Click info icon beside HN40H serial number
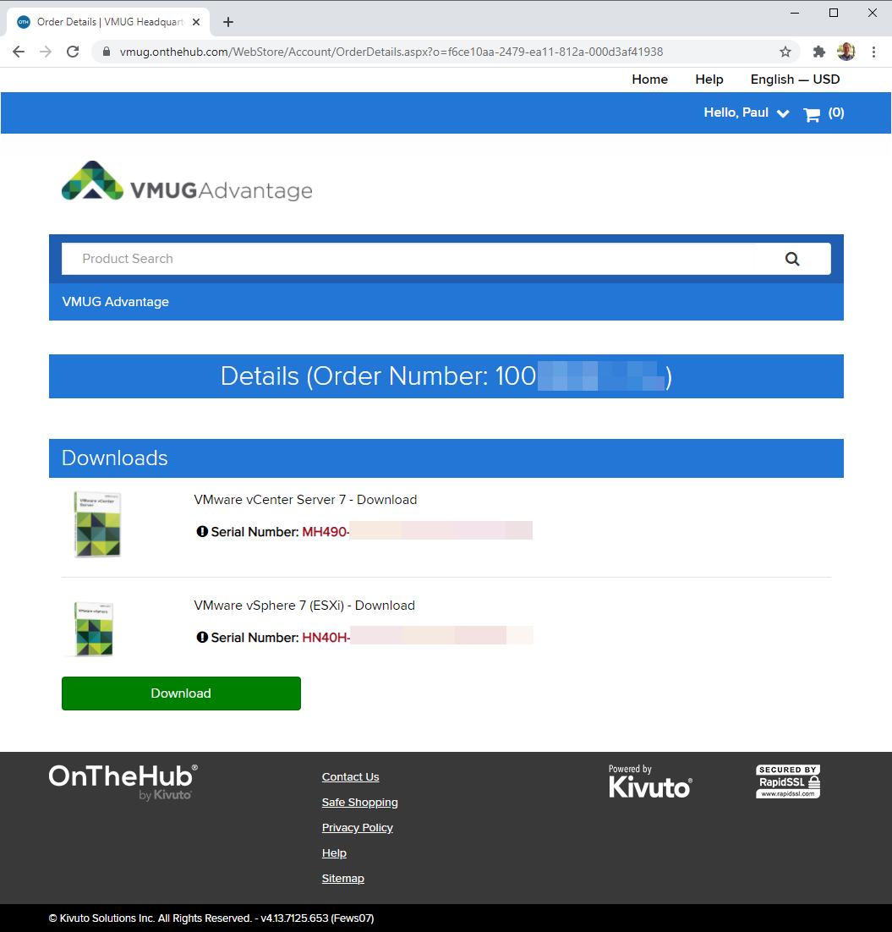 point(202,637)
